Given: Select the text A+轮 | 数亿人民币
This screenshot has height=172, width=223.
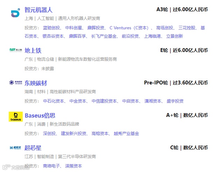Looking at the screenshot, I should click(187, 115).
